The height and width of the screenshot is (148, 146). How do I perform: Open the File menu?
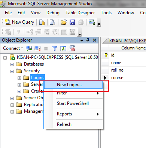(8, 13)
